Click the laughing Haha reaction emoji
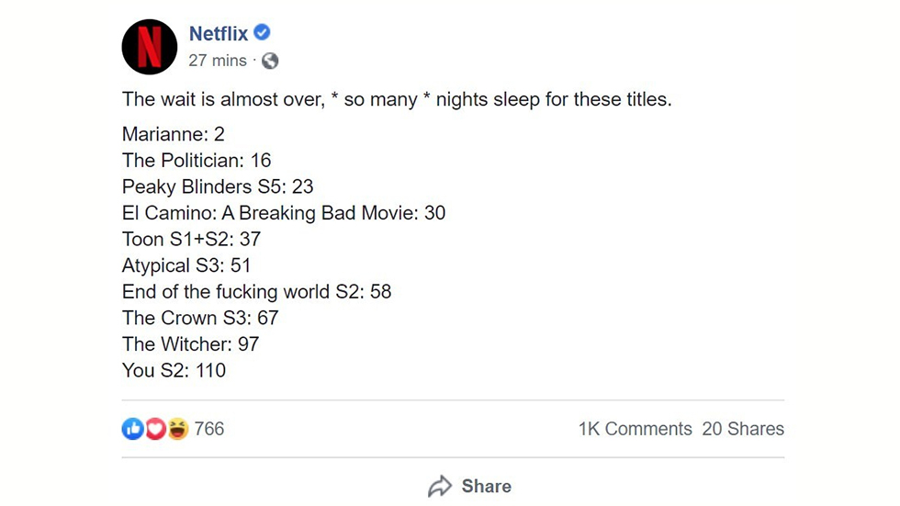This screenshot has height=506, width=900. (178, 429)
